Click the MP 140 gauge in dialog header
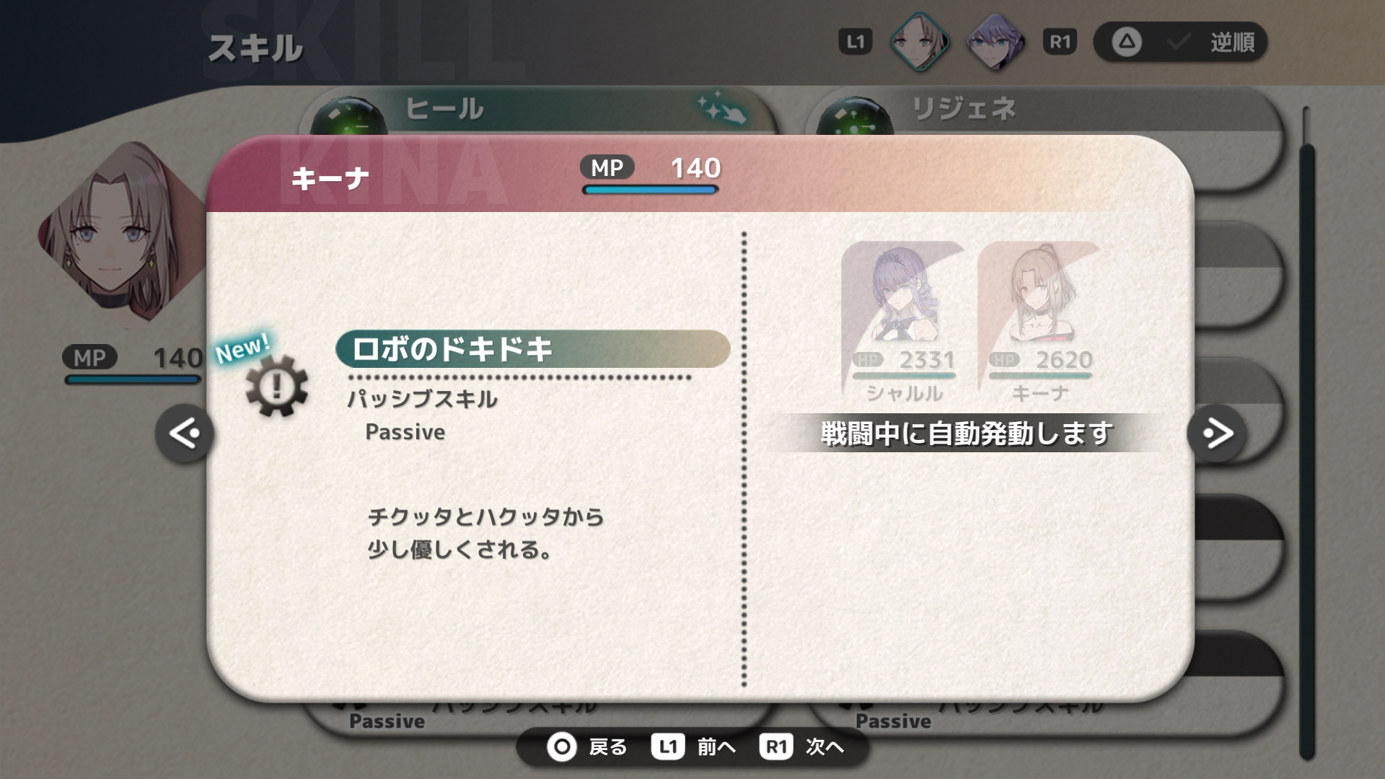 (651, 175)
